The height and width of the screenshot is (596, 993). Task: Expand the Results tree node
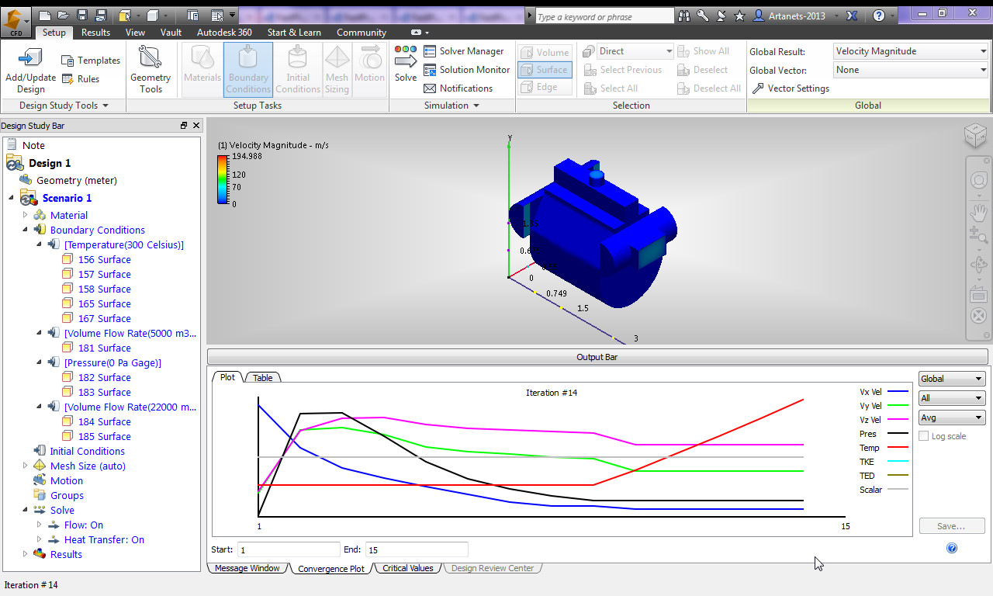[x=25, y=554]
